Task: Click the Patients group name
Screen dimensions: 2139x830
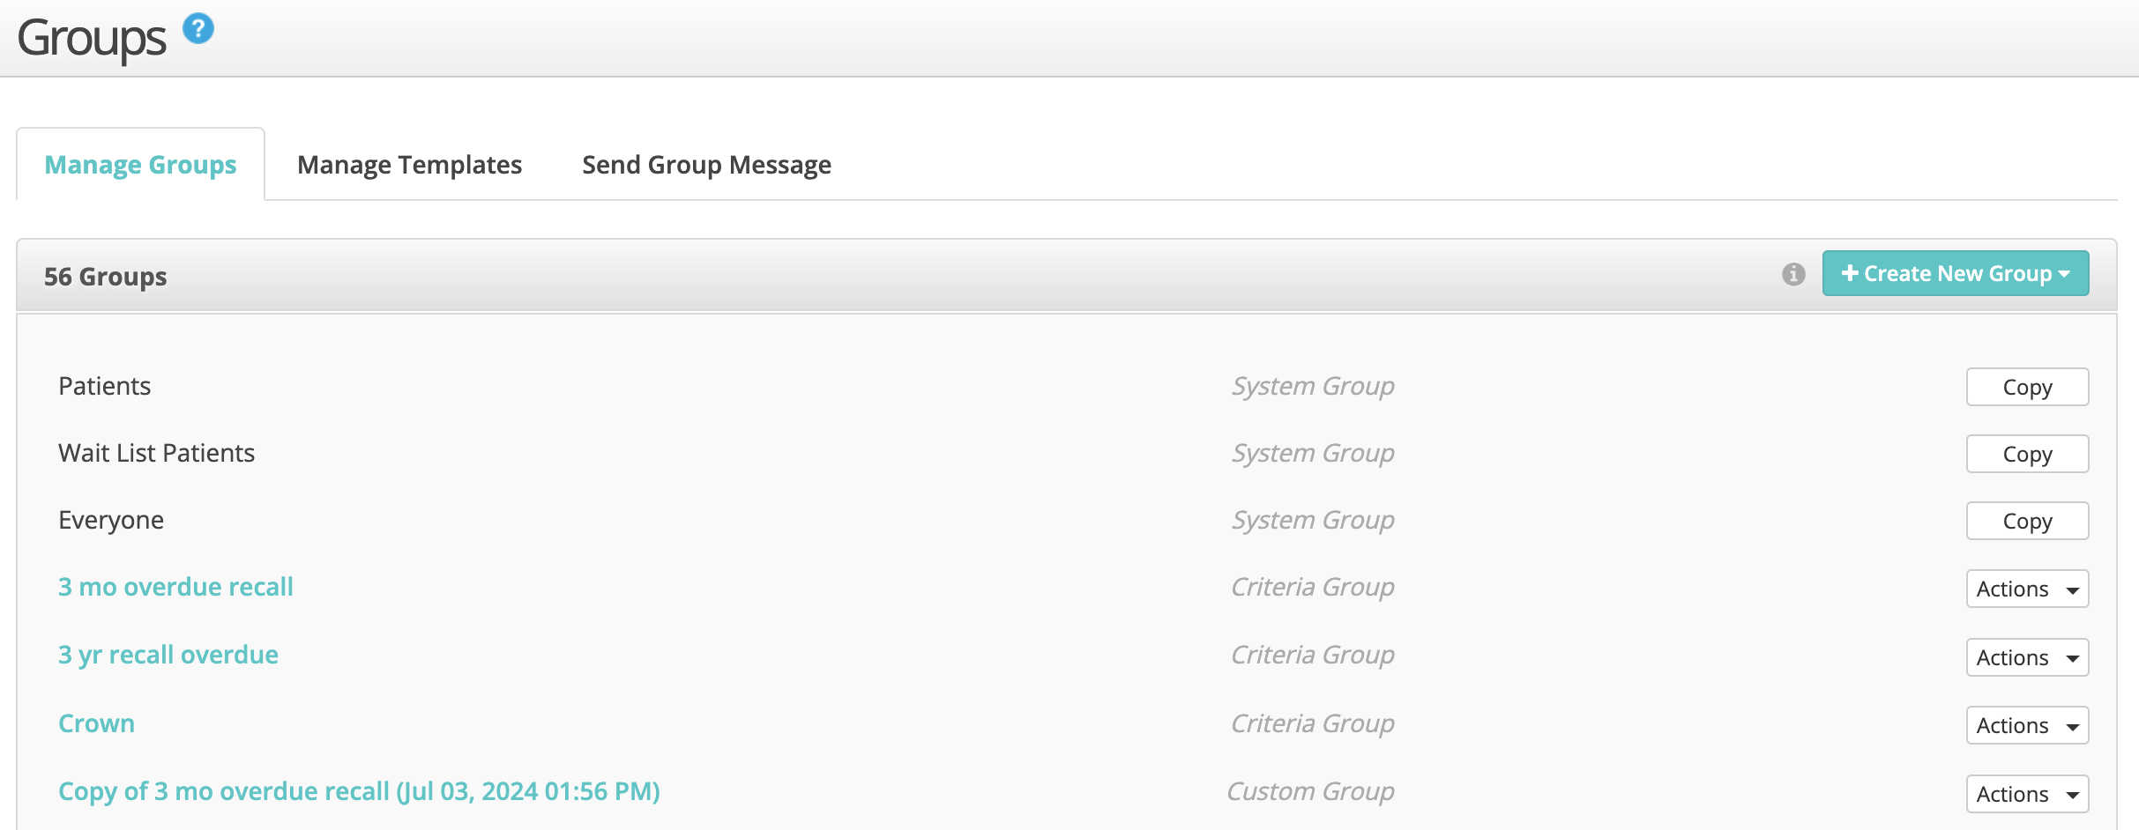Action: 104,386
